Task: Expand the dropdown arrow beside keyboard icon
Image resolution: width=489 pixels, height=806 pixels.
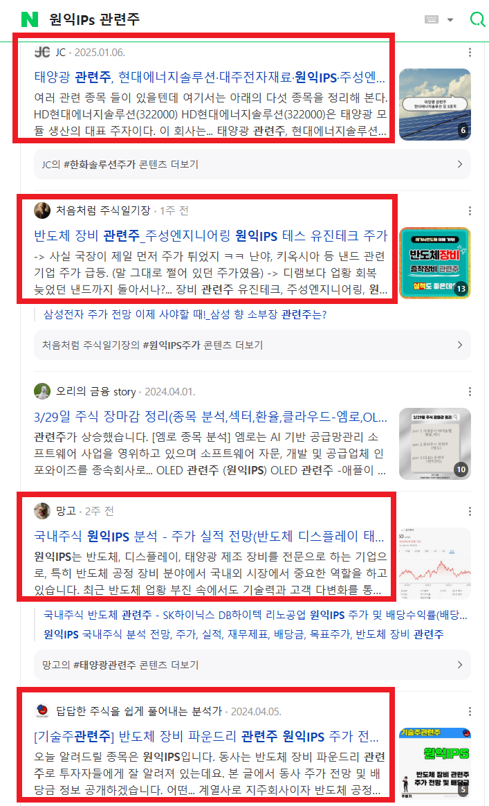Action: point(450,20)
